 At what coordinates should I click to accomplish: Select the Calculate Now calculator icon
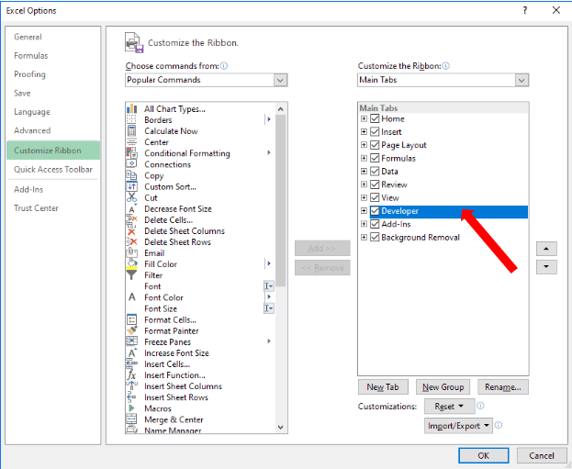click(x=131, y=131)
